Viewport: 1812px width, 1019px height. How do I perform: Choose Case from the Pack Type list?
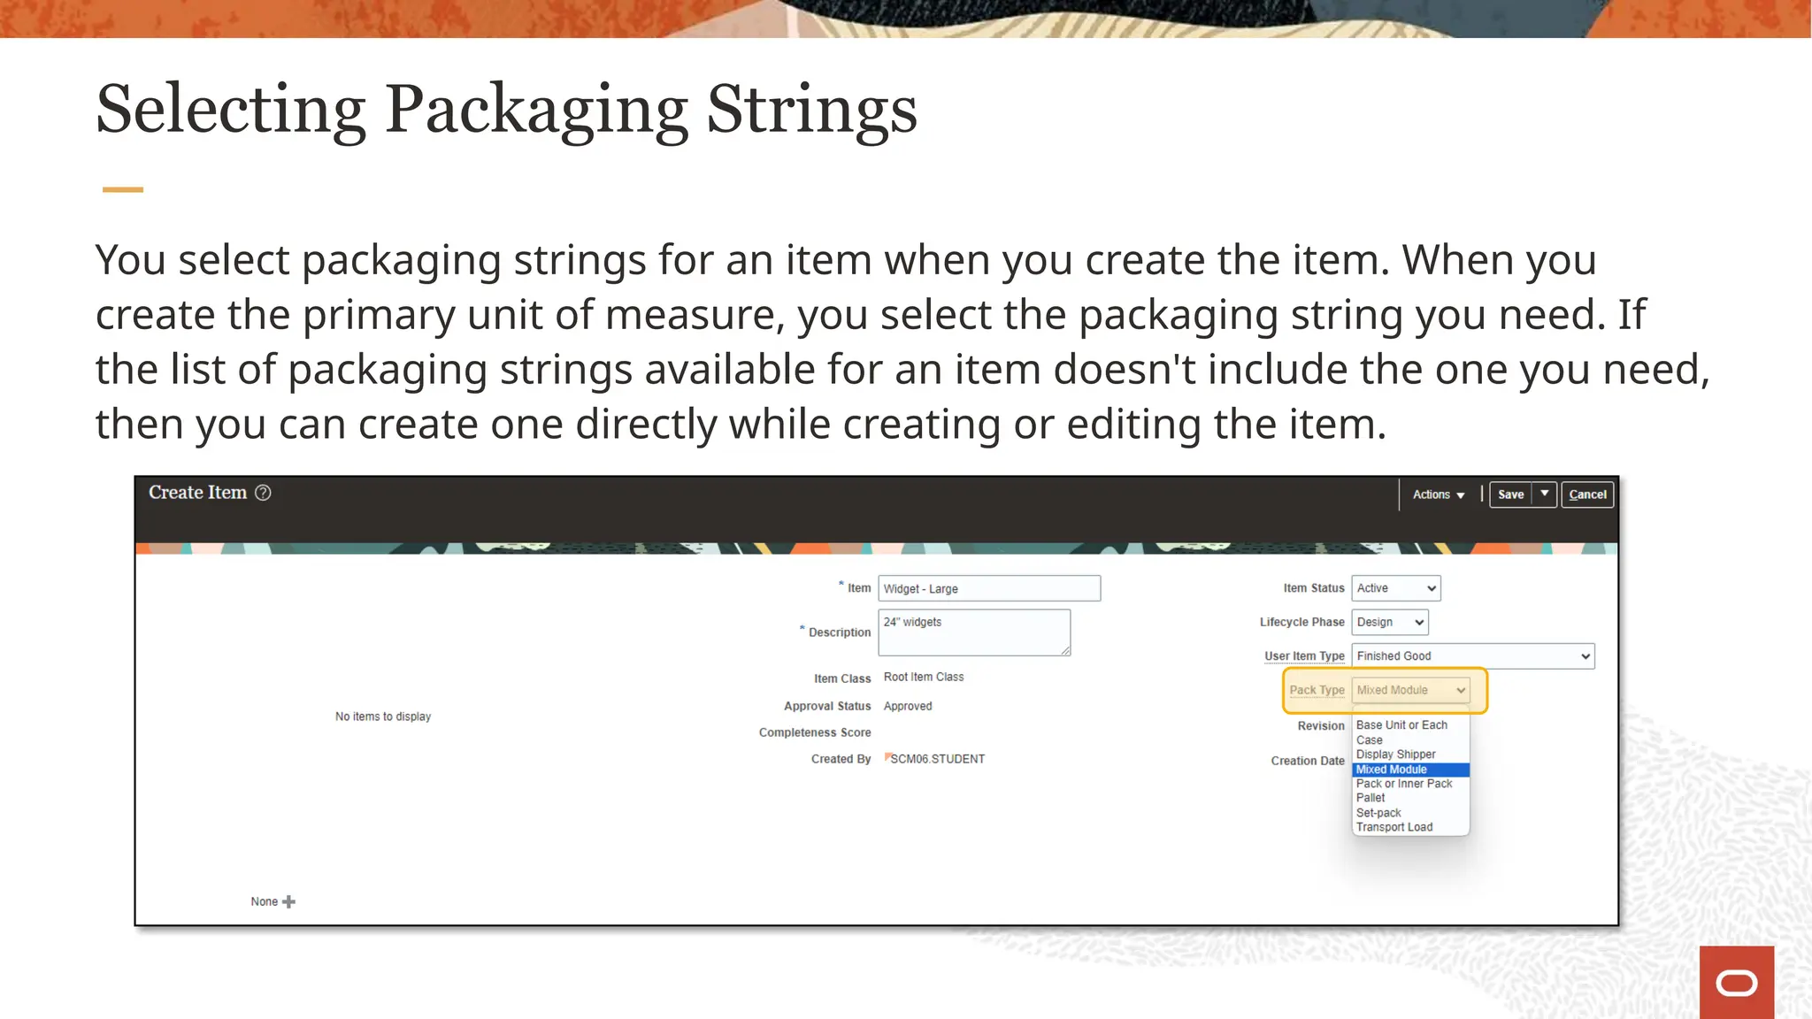tap(1410, 740)
